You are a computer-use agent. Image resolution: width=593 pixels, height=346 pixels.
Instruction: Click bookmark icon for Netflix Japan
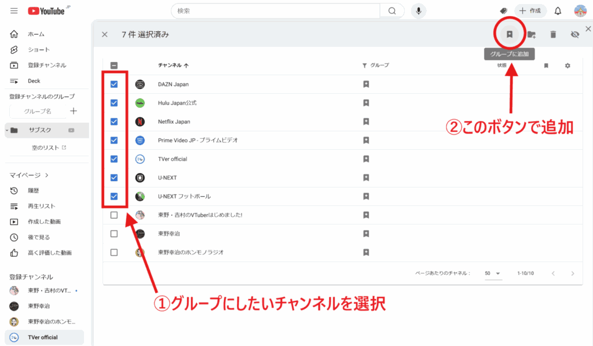click(x=366, y=122)
